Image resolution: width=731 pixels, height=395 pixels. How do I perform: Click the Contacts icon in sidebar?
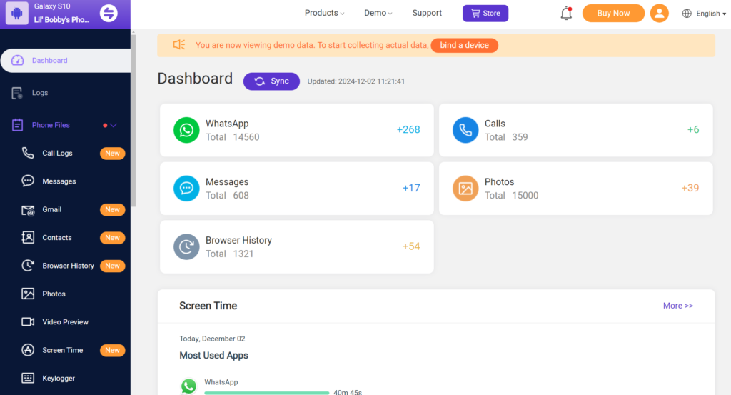click(x=28, y=237)
